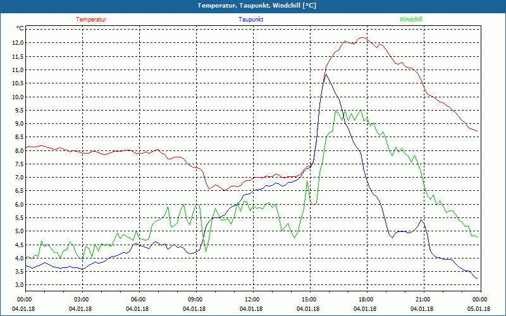Click the '7,5' y-axis value
506x316 pixels.
point(19,164)
